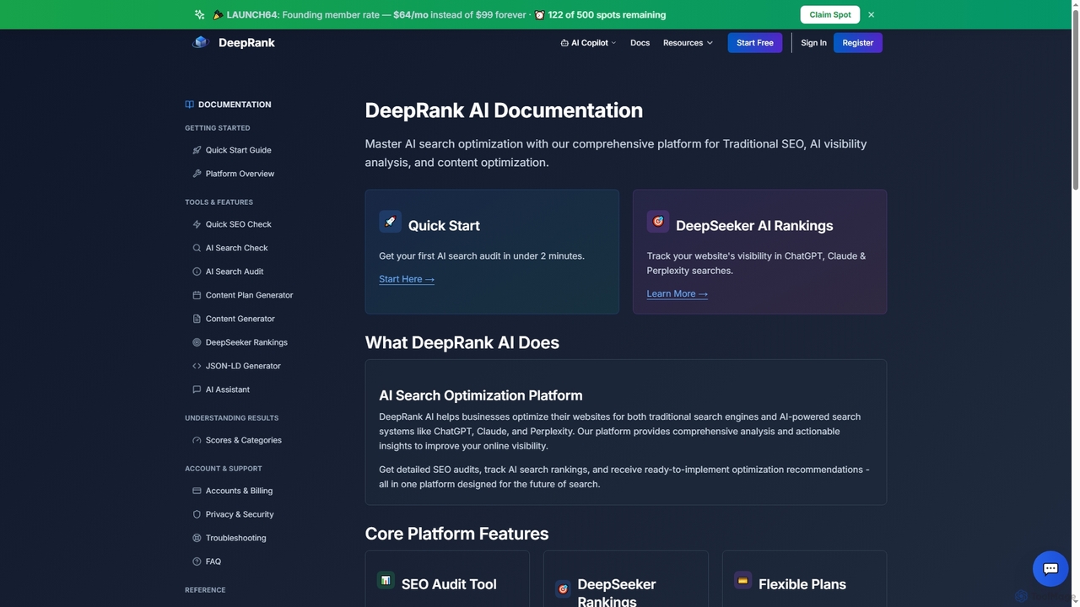Click the documentation book icon in sidebar
The width and height of the screenshot is (1080, 607).
coord(190,105)
